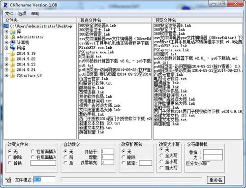Click the CKRename app icon in title bar
Image resolution: width=246 pixels, height=188 pixels.
pyautogui.click(x=6, y=5)
